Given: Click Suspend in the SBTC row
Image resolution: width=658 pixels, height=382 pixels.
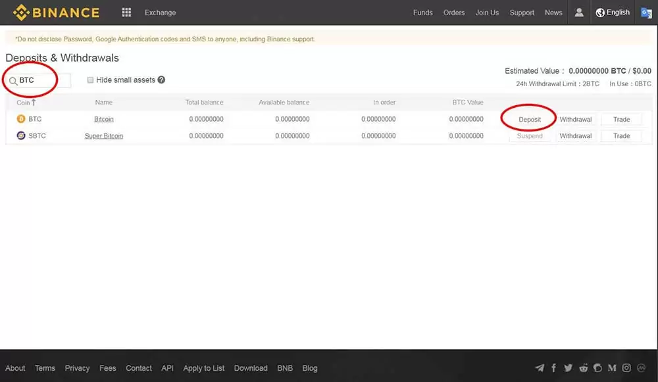Looking at the screenshot, I should tap(530, 136).
